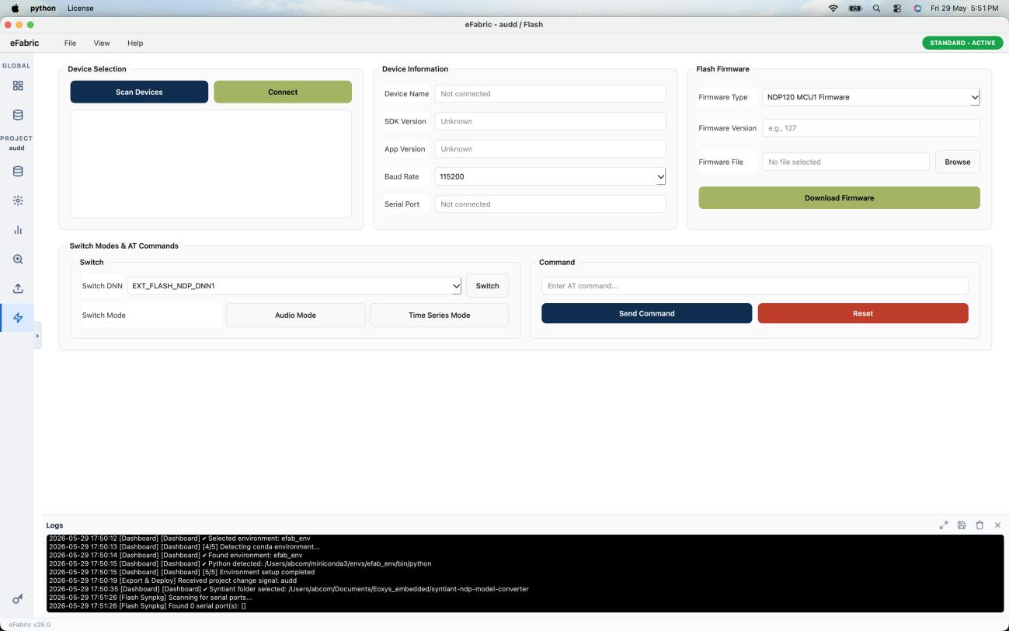
Task: Click the STANDARD • ACTIVE status badge
Action: pyautogui.click(x=962, y=43)
